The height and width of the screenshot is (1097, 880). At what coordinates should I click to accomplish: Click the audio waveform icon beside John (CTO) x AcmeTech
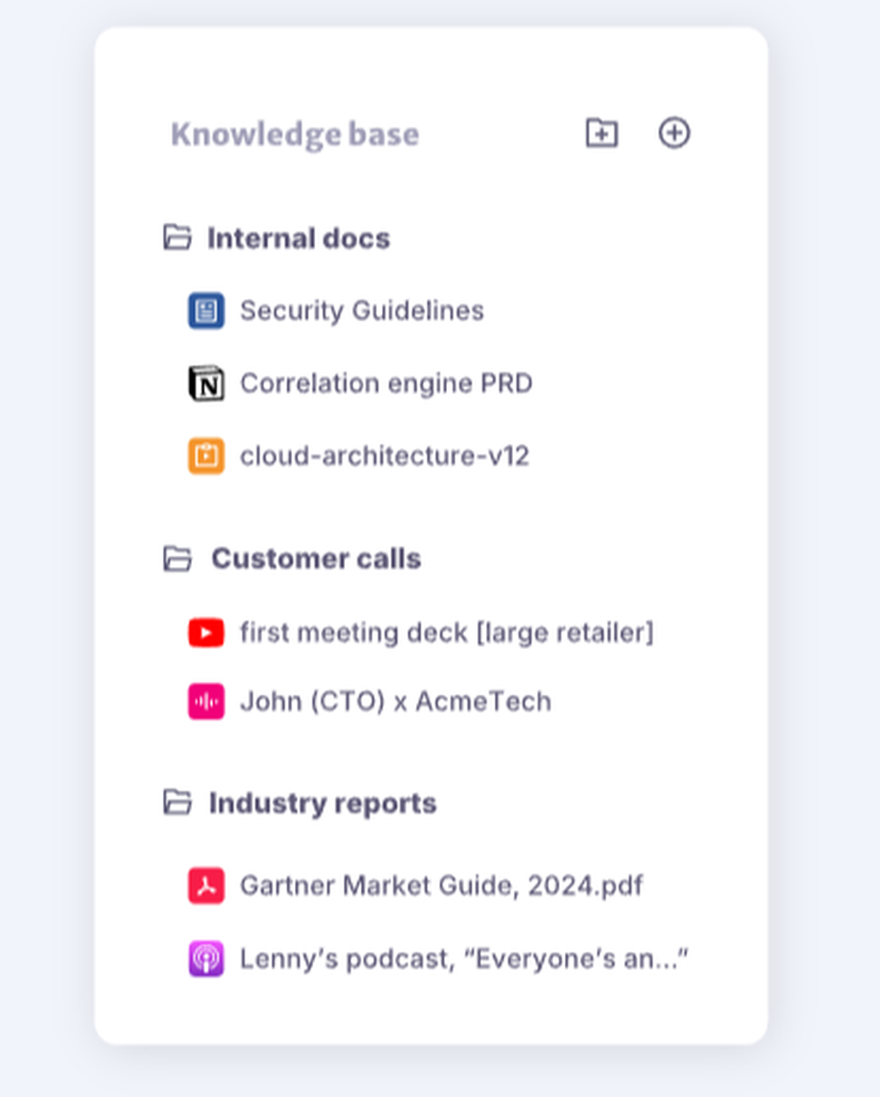[x=205, y=702]
